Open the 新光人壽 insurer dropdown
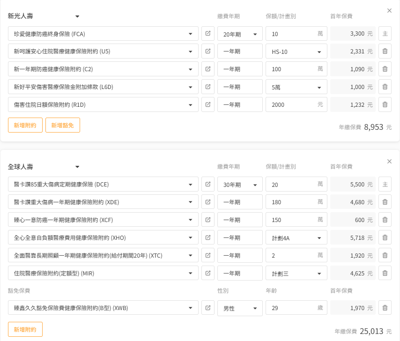 point(44,16)
